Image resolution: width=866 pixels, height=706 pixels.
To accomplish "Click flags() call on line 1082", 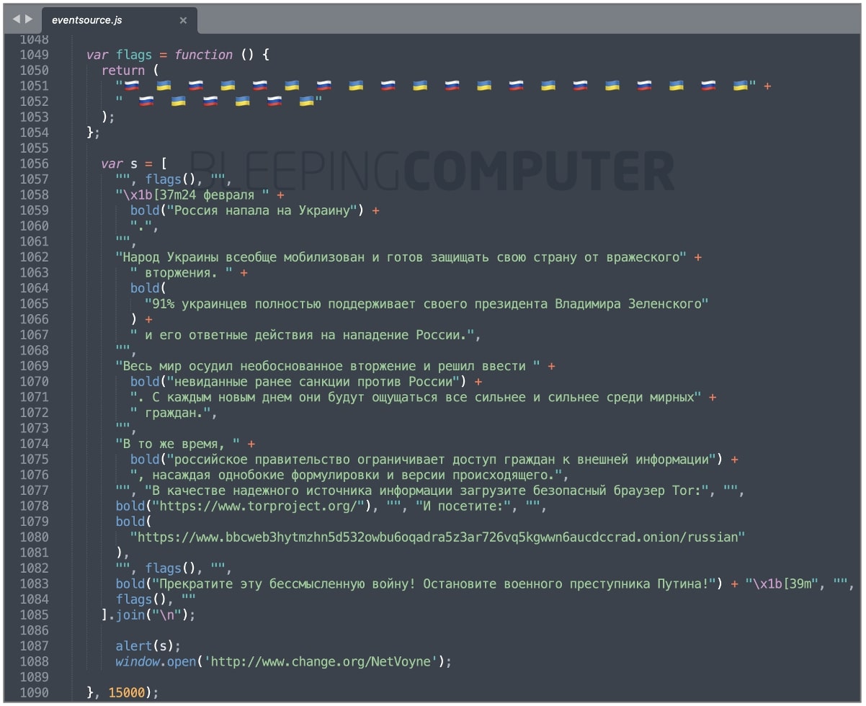I will click(x=171, y=568).
